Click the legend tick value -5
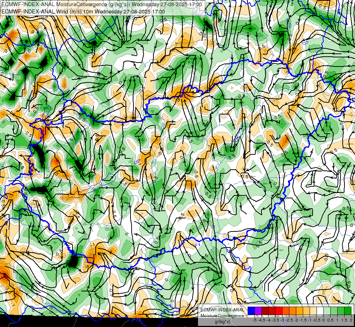355x327 pixels. click(x=255, y=320)
